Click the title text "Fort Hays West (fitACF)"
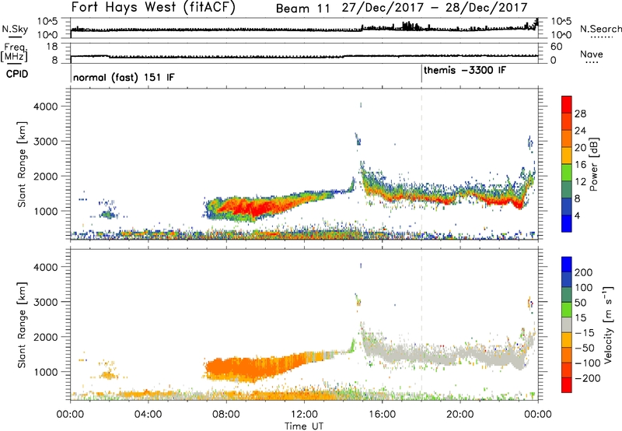The width and height of the screenshot is (622, 431). 153,8
